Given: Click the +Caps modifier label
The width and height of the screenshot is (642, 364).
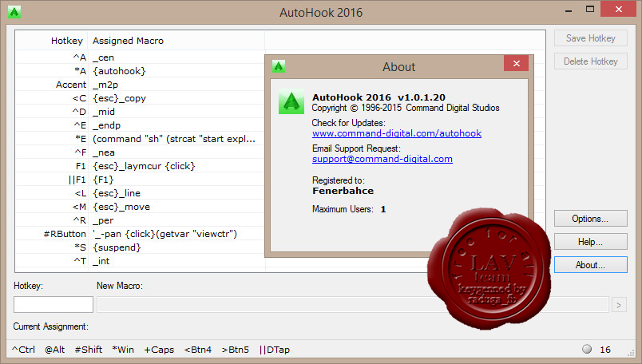Looking at the screenshot, I should (159, 350).
